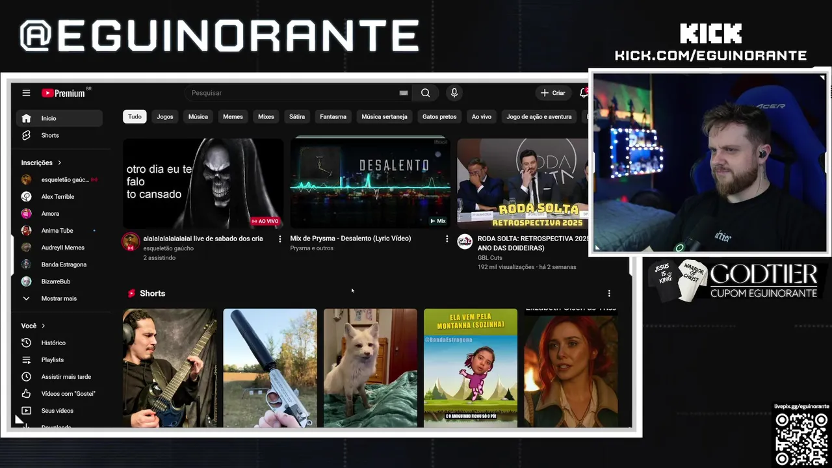Expand the Você section arrow
832x468 pixels.
coord(44,326)
